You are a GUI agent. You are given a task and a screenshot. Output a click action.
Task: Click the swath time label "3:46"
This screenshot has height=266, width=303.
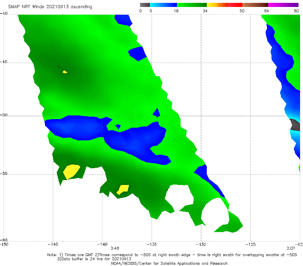[115, 248]
